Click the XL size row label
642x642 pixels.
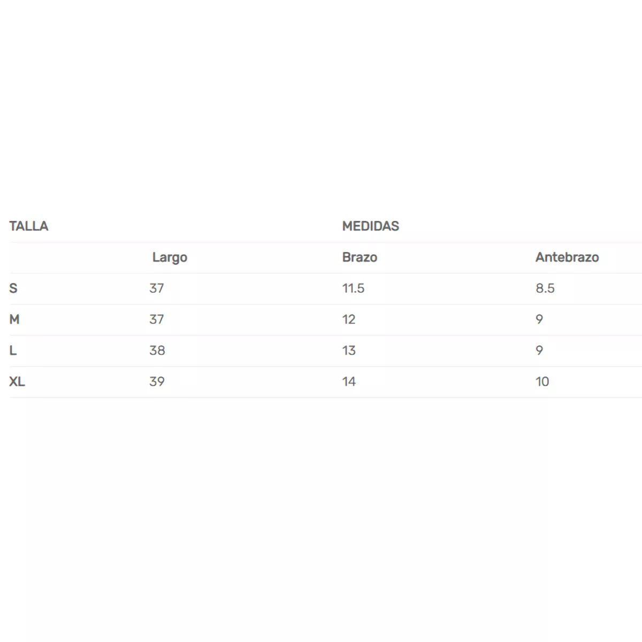(x=17, y=381)
